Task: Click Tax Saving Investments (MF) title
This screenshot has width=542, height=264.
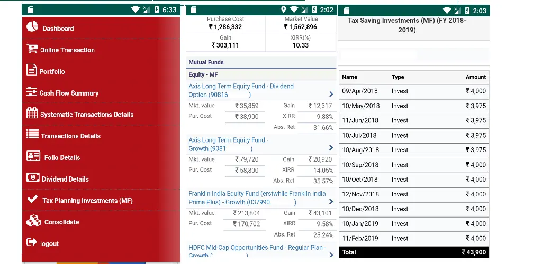Action: [x=407, y=25]
